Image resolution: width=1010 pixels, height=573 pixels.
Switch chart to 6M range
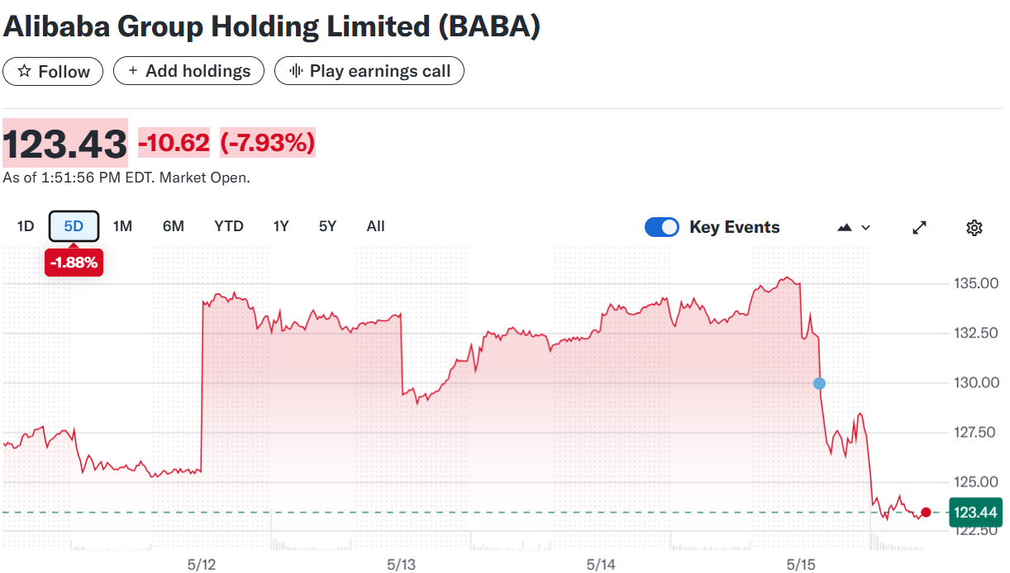pyautogui.click(x=174, y=226)
